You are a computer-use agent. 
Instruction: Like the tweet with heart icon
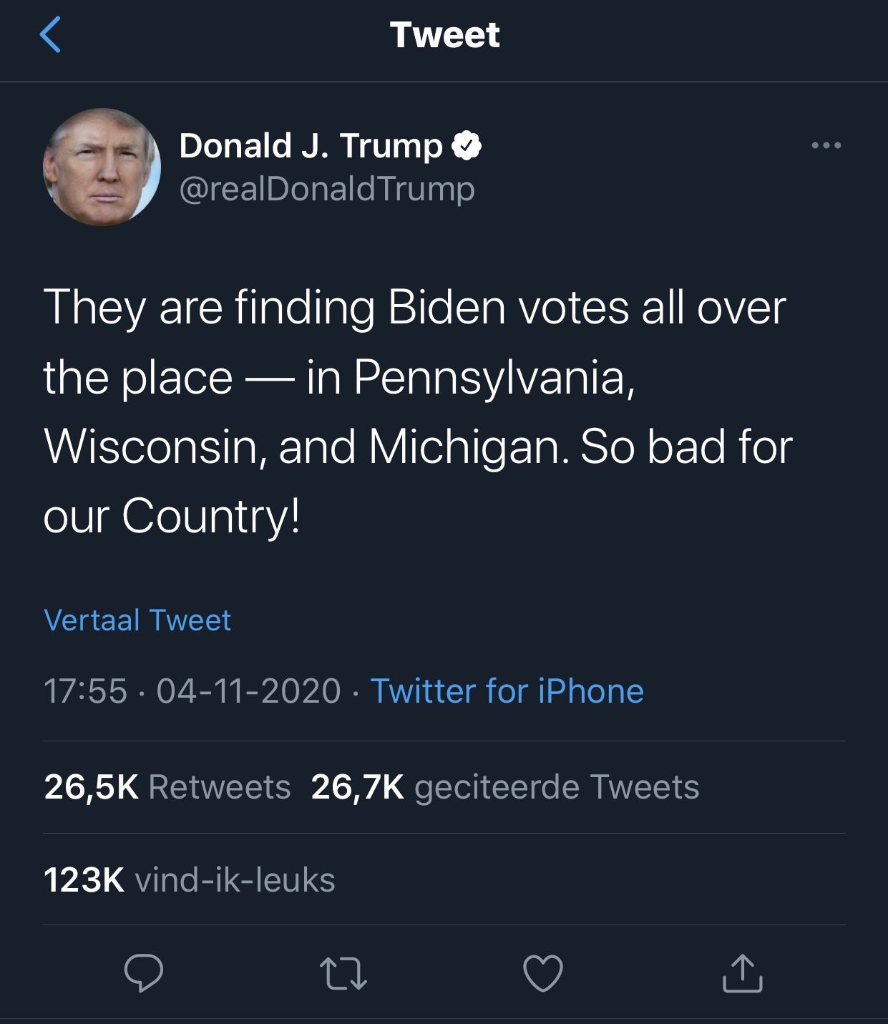543,973
